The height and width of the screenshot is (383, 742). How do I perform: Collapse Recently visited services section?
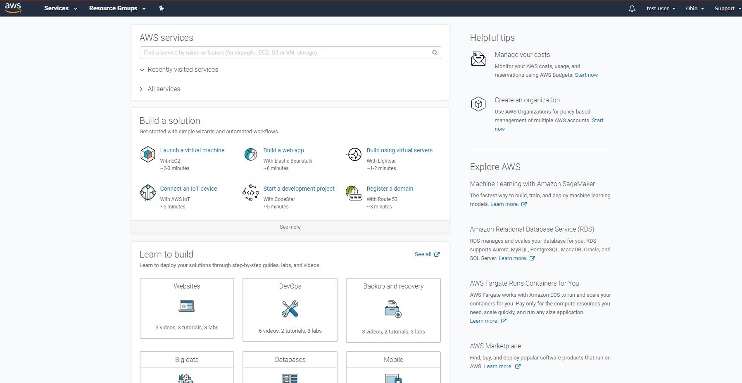pyautogui.click(x=182, y=70)
